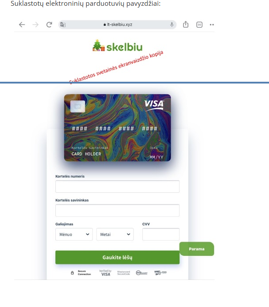Click the translate icon in address bar

63,25
